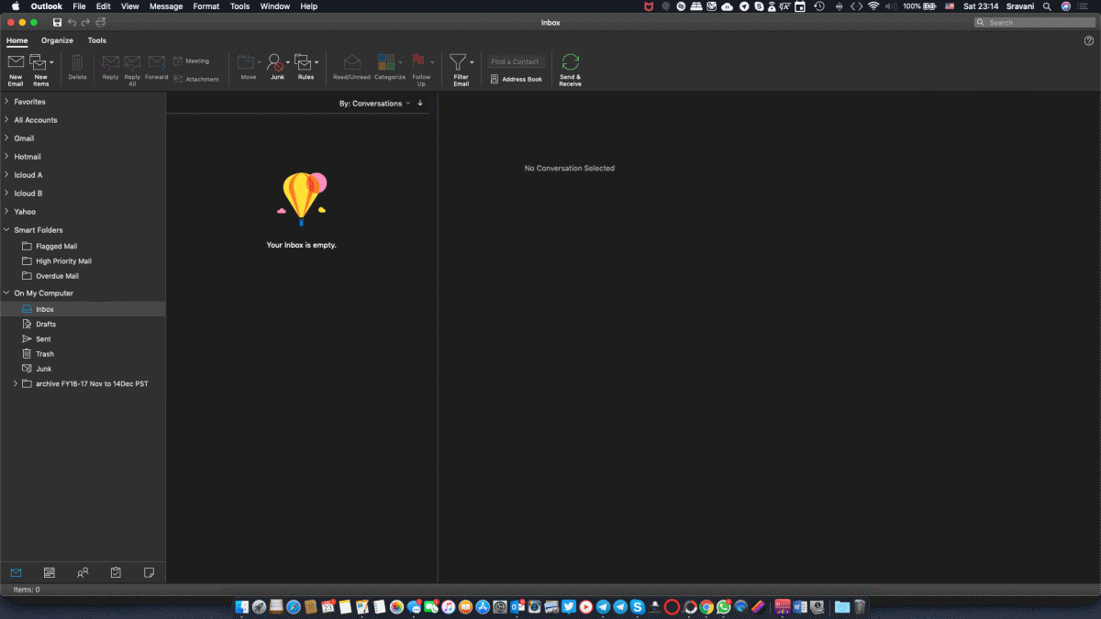The width and height of the screenshot is (1101, 619).
Task: Click the Filter Email funnel icon
Action: coord(458,62)
